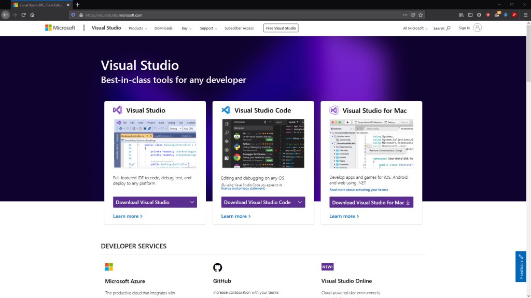Viewport: 531px width, 298px height.
Task: Save page to Pocket icon
Action: 412,15
